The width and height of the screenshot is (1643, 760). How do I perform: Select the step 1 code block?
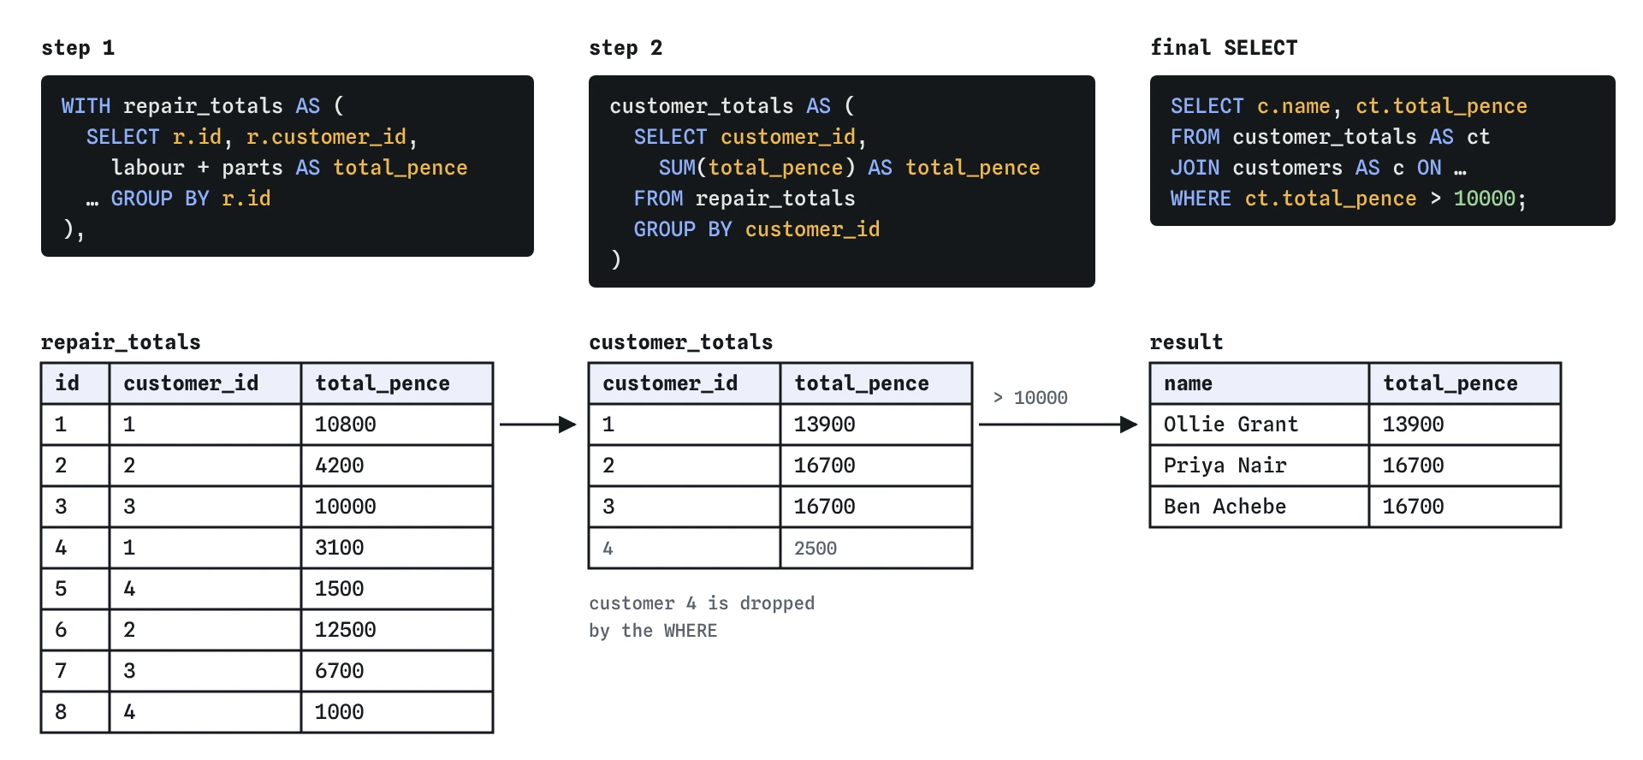[288, 166]
